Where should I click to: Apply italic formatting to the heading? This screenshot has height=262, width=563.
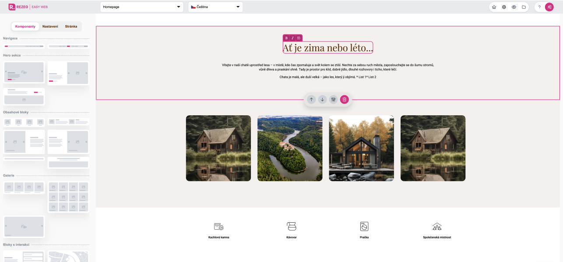coord(292,38)
